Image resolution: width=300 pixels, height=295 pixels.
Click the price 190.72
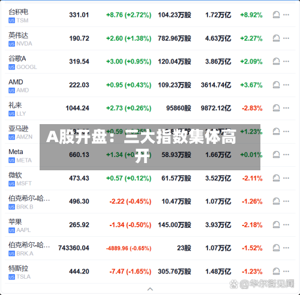click(x=79, y=38)
